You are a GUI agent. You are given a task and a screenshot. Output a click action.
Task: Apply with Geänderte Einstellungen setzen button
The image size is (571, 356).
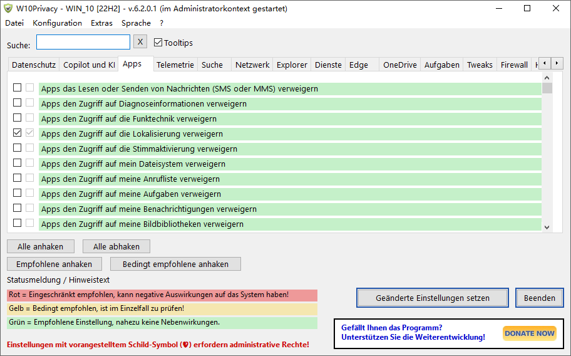(x=433, y=298)
